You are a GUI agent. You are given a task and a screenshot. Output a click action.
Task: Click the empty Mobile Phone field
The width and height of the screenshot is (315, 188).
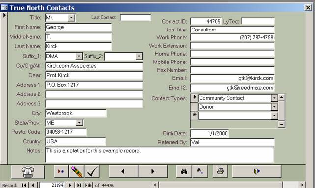[232, 62]
